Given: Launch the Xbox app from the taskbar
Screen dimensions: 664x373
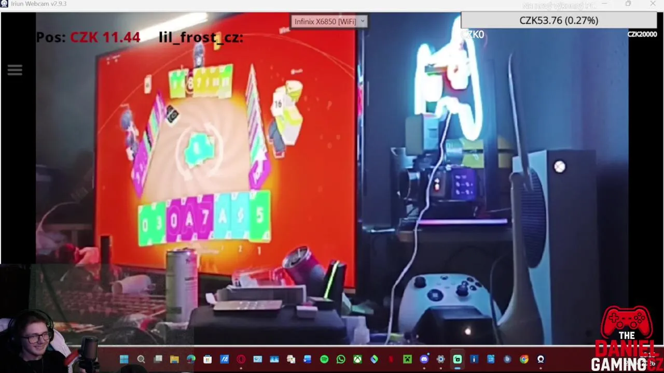Looking at the screenshot, I should (x=357, y=359).
